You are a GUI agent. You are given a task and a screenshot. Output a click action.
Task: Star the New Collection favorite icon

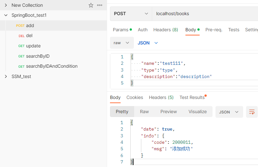click(91, 5)
